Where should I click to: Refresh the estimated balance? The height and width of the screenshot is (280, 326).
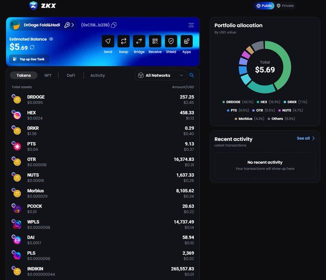point(32,47)
